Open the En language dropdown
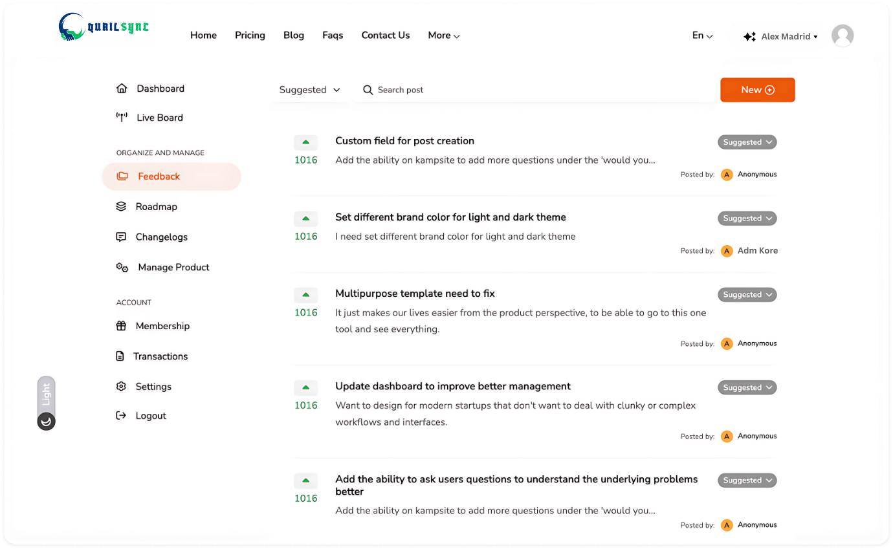 (x=702, y=36)
